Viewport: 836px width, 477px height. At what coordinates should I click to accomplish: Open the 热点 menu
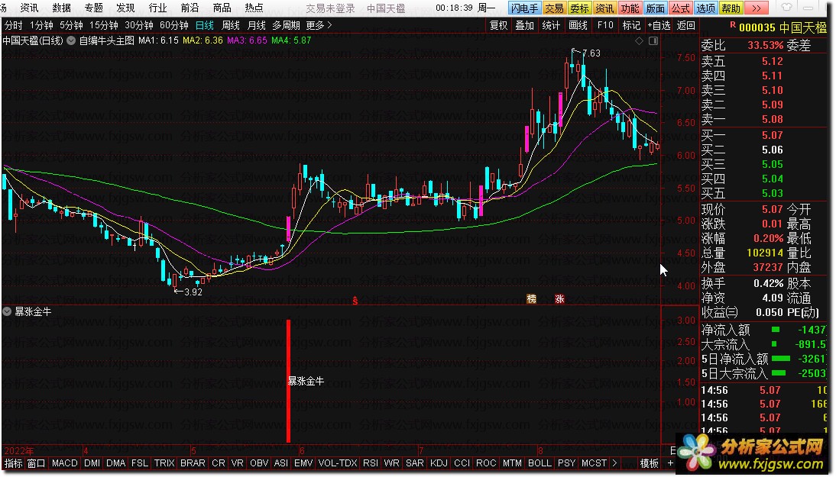tap(254, 8)
